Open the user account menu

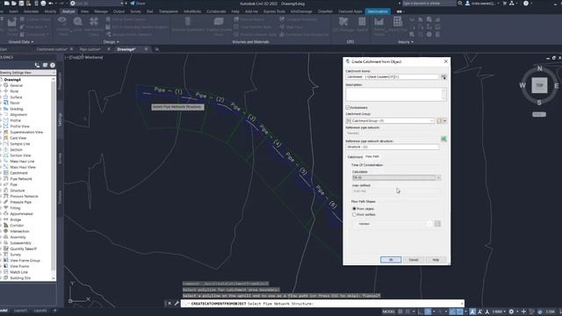tap(482, 4)
